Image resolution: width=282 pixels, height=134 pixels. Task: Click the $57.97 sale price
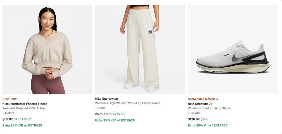[100, 114]
